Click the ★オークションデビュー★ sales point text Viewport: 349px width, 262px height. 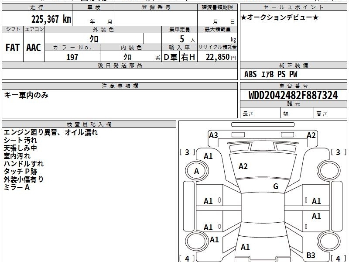[280, 17]
